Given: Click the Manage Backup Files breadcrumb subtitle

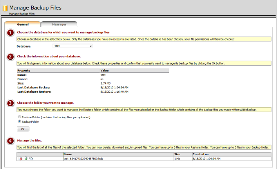Looking at the screenshot, I should pyautogui.click(x=22, y=14).
